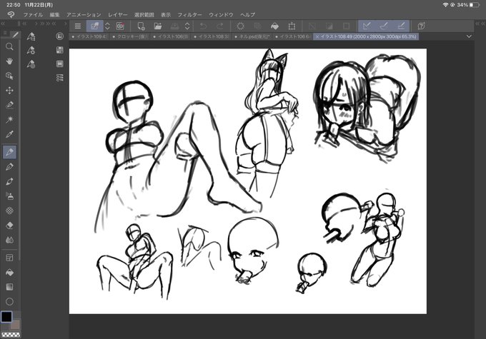
Task: Toggle Snap to Grid
Action: point(401,26)
